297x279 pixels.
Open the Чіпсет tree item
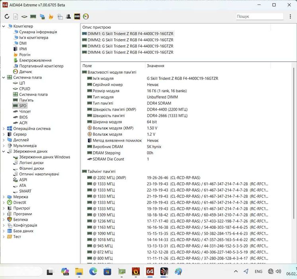click(x=22, y=111)
